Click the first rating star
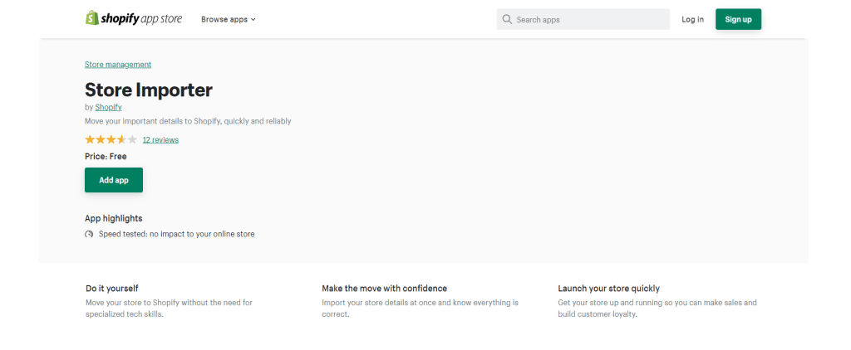 90,140
